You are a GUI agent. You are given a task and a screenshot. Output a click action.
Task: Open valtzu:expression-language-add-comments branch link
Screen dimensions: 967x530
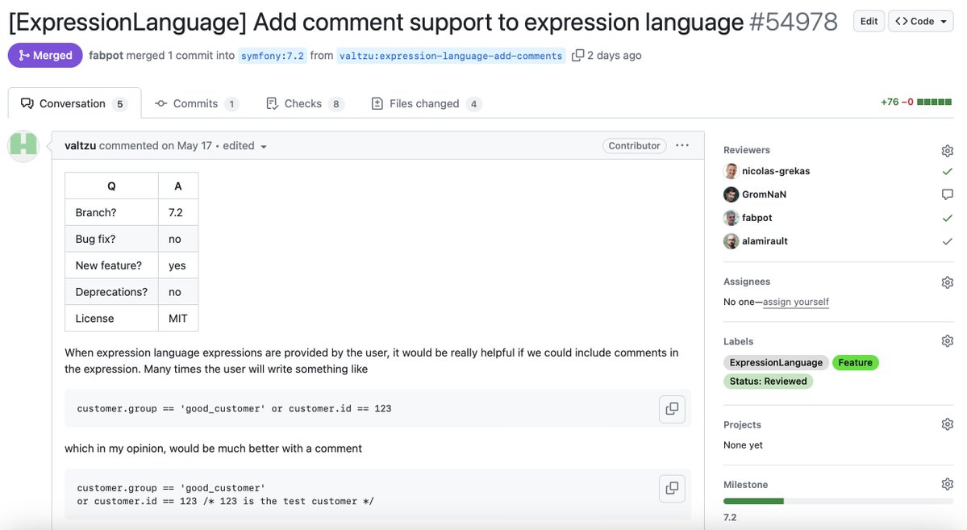(451, 56)
